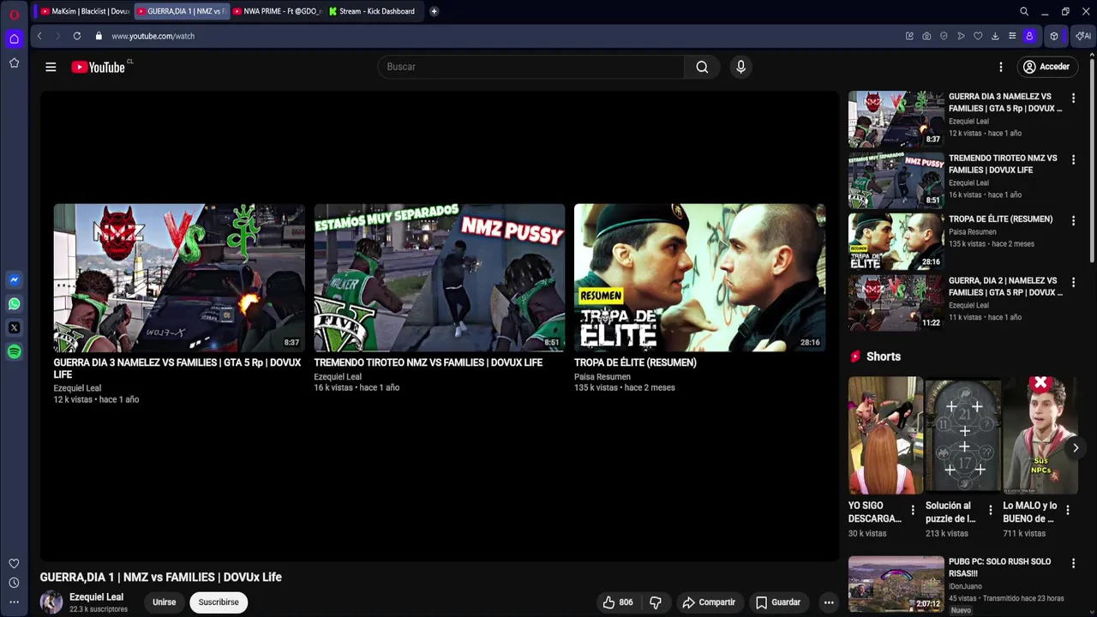Open X Twitter in Opera sidebar
Screen dimensions: 1097x617
[14, 327]
